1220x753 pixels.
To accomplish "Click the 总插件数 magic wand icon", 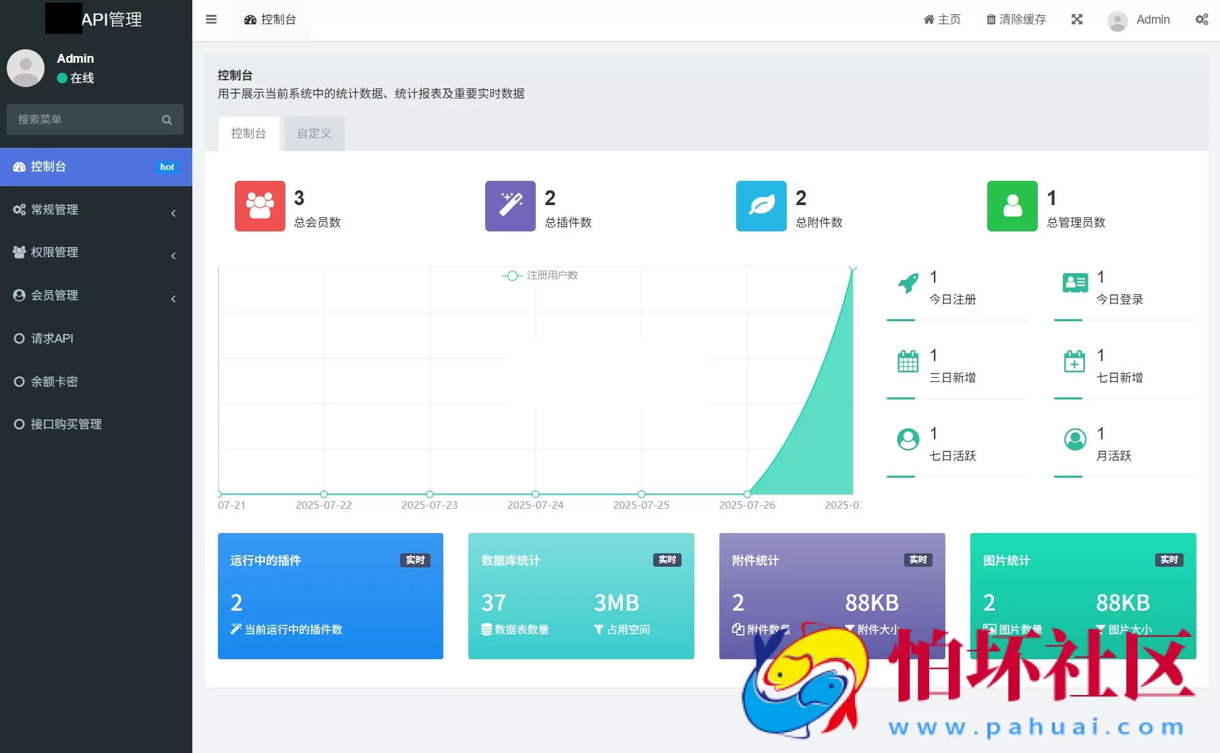I will coord(509,206).
